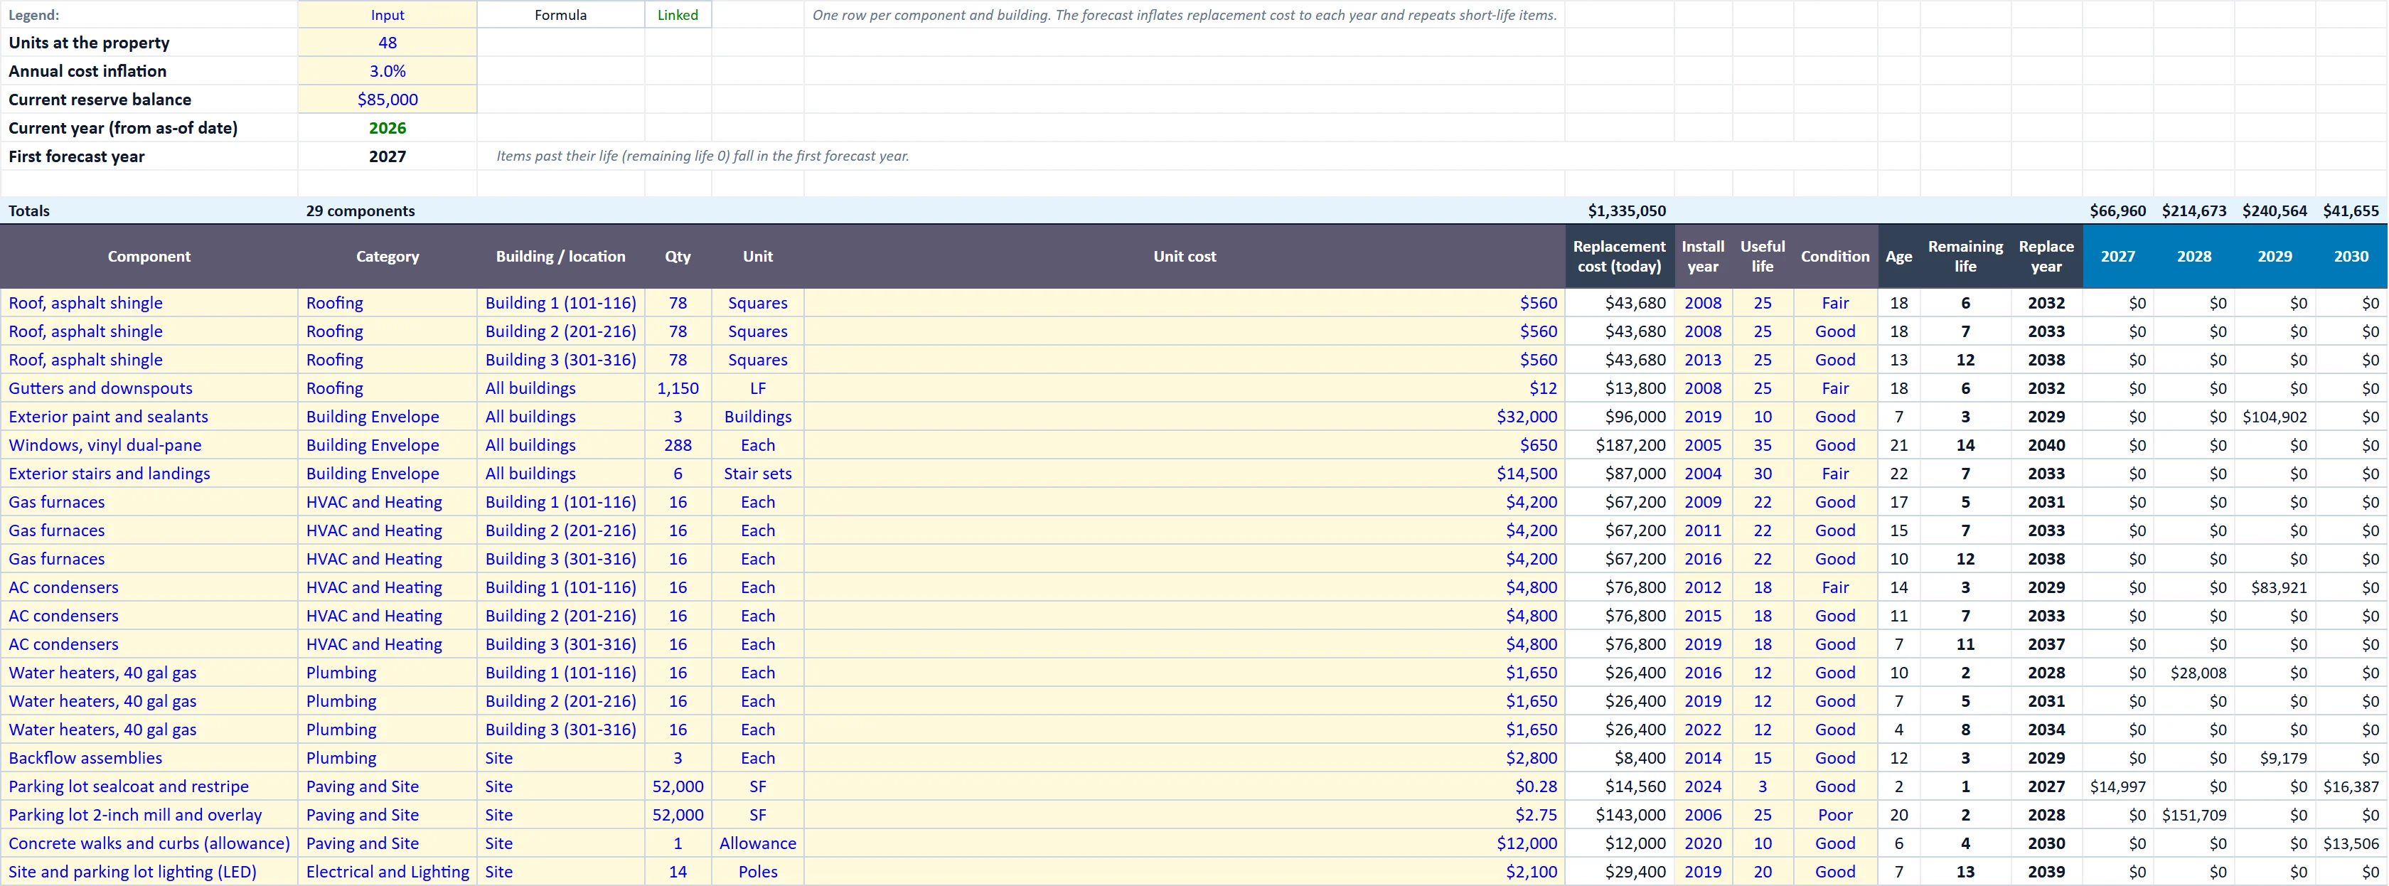Click the Unit cost column header
Viewport: 2389px width, 886px height.
click(x=1185, y=256)
